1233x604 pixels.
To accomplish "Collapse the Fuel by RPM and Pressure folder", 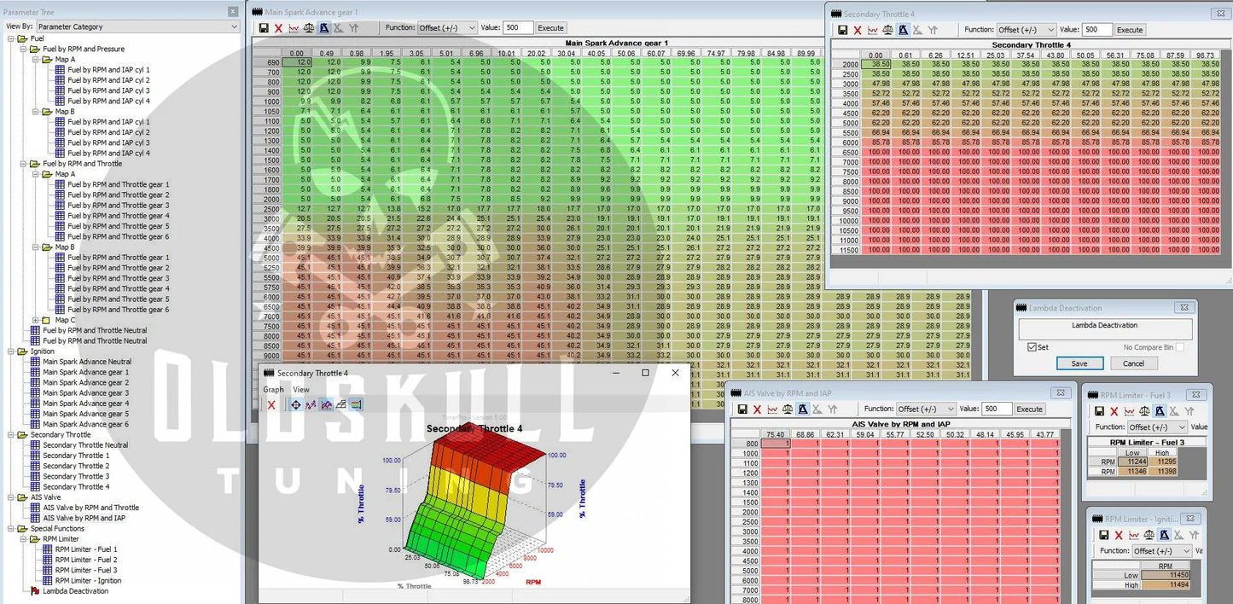I will [x=23, y=49].
